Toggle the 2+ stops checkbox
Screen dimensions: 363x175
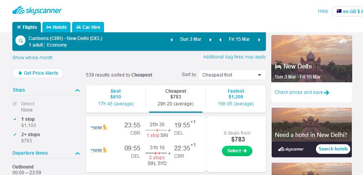15,135
